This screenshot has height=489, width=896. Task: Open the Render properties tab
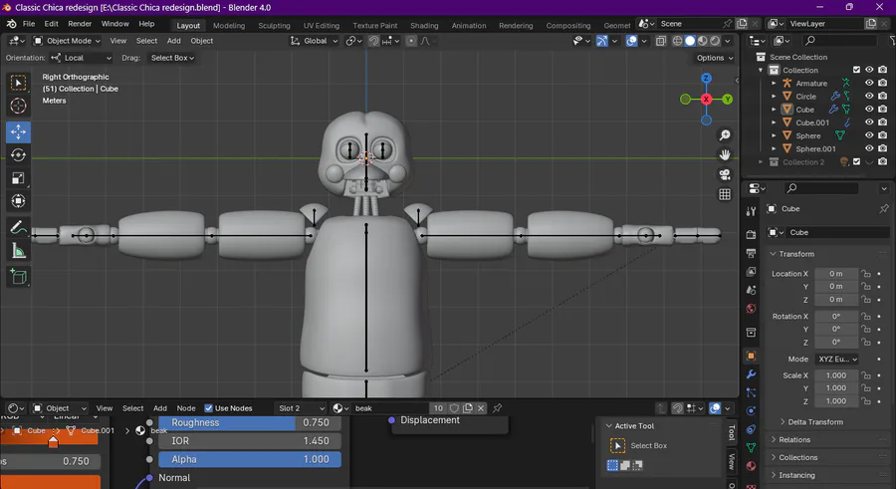[x=751, y=234]
